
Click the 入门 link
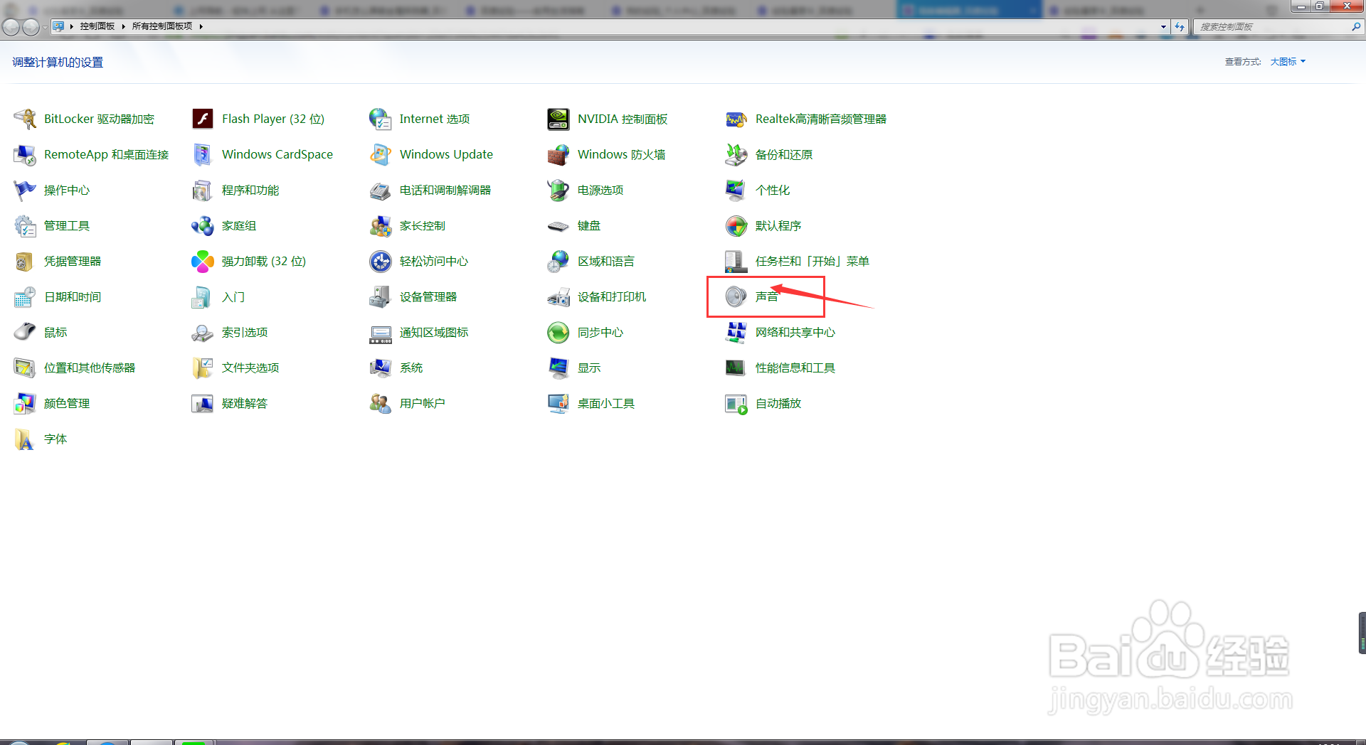pyautogui.click(x=233, y=296)
